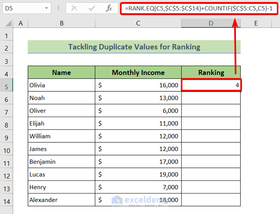Select the cell containing 'William'
The height and width of the screenshot is (214, 280).
point(62,136)
